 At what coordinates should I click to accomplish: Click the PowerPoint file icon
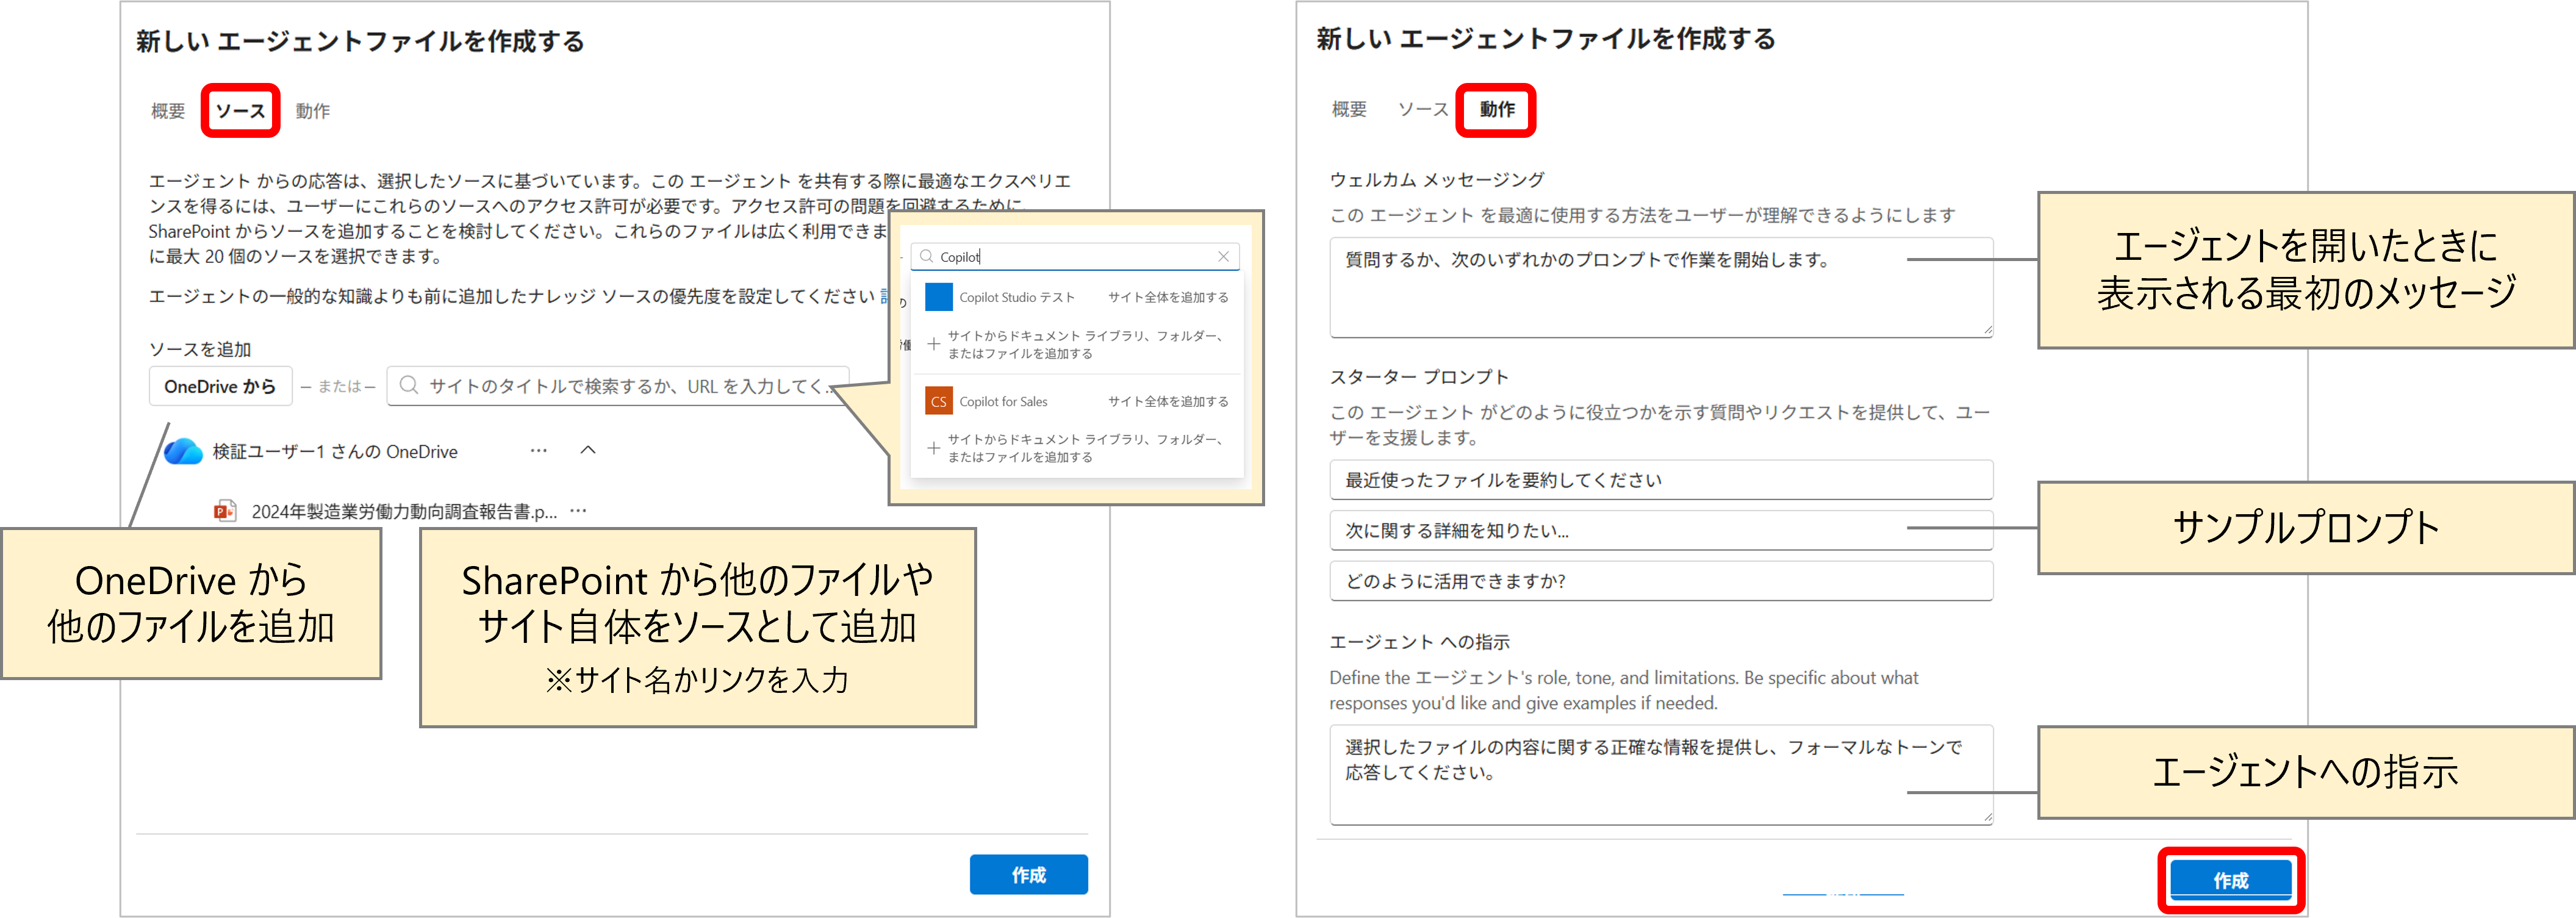click(225, 511)
